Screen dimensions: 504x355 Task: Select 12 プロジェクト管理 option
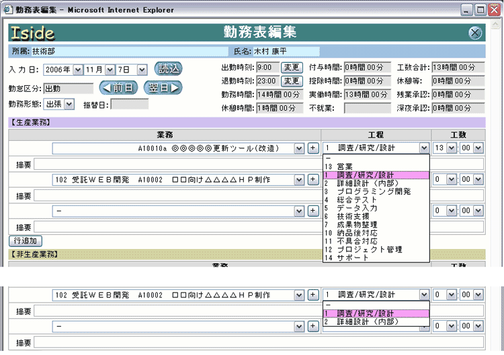(376, 250)
